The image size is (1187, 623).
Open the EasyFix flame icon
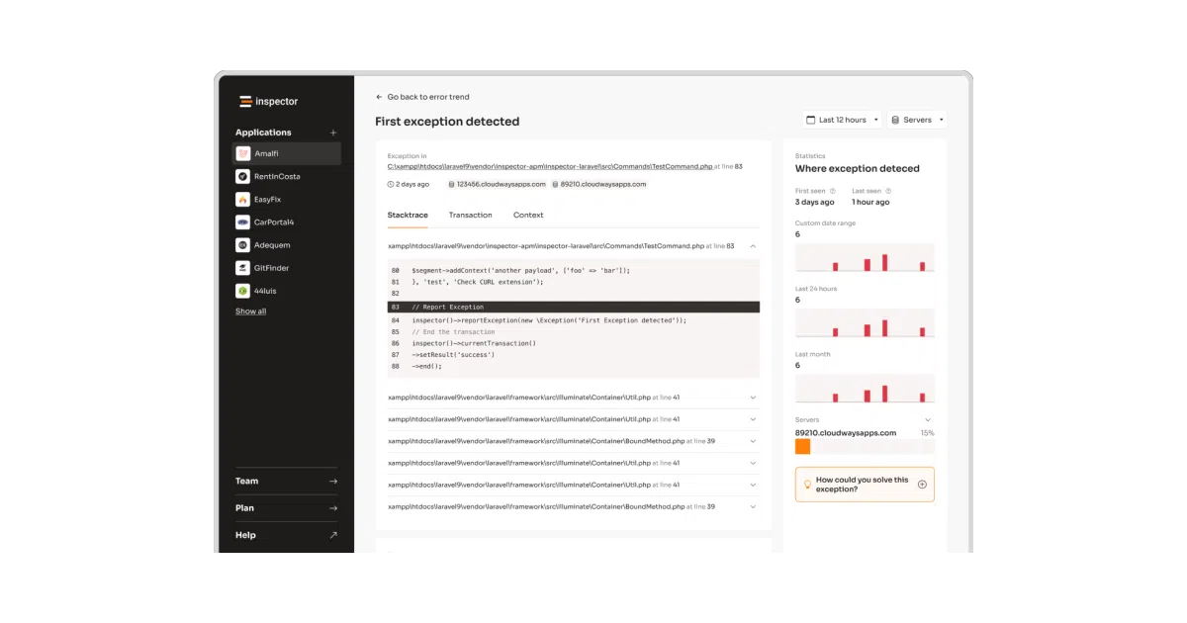tap(242, 199)
